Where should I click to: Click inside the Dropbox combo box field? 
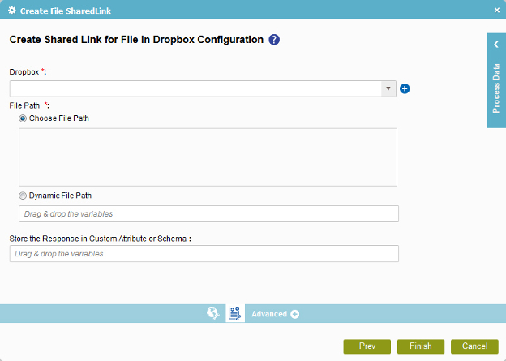pyautogui.click(x=195, y=88)
